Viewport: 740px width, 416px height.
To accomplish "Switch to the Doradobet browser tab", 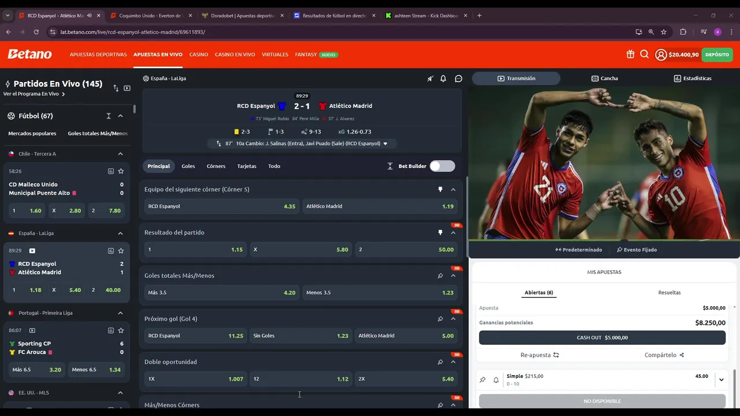I will [x=243, y=16].
